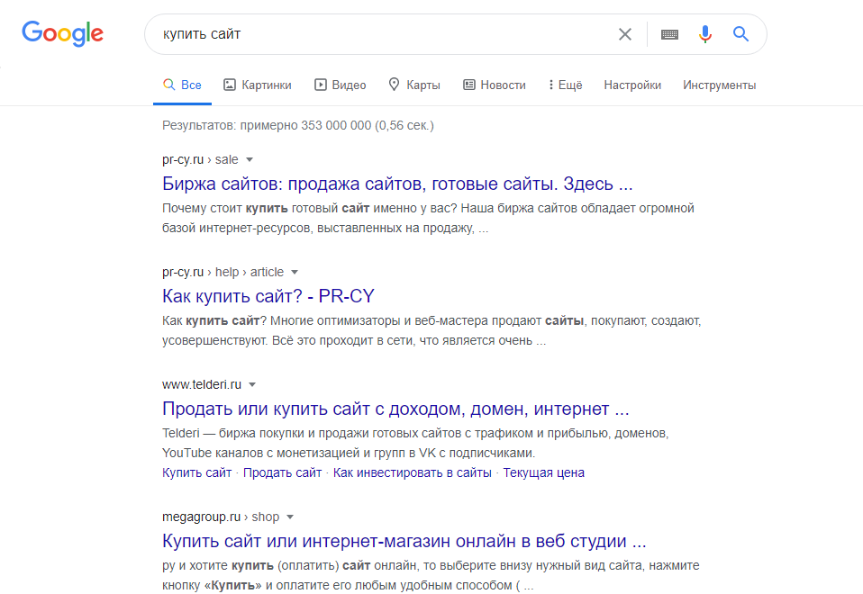Click the URL text «megagroup.ru › shop»
Screen dimensions: 863x594
[x=221, y=517]
